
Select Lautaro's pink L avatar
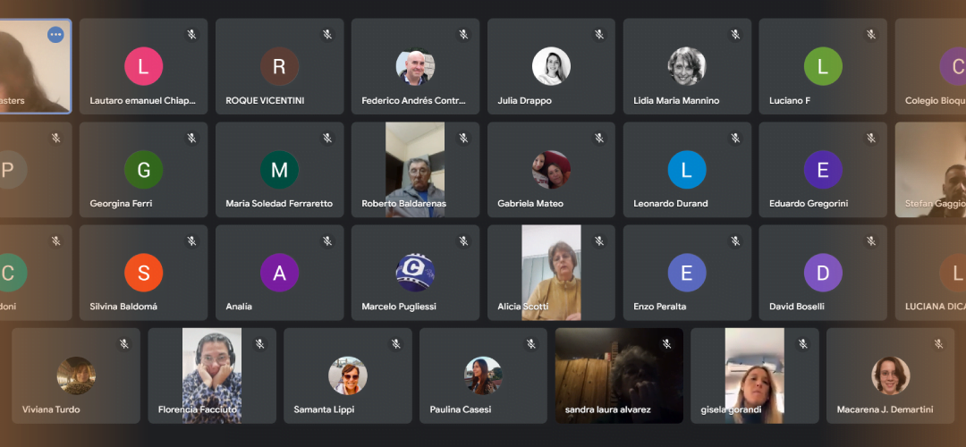pyautogui.click(x=143, y=66)
